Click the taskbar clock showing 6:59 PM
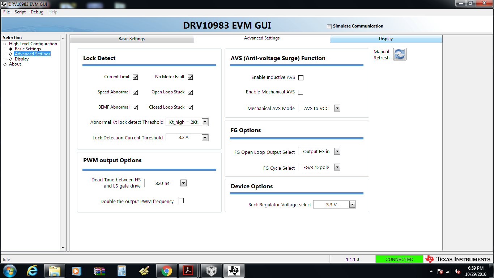494x278 pixels. [476, 268]
